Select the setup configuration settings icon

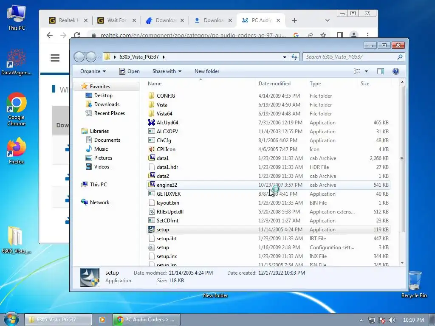pos(152,247)
